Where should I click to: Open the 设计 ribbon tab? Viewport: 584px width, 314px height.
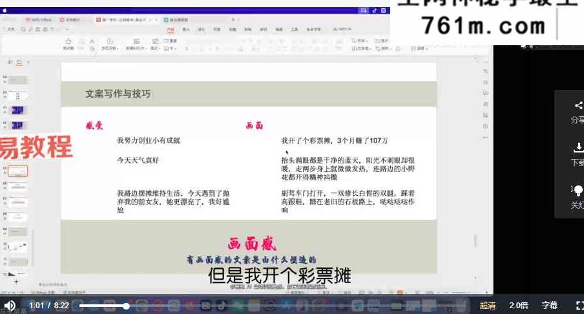[202, 30]
